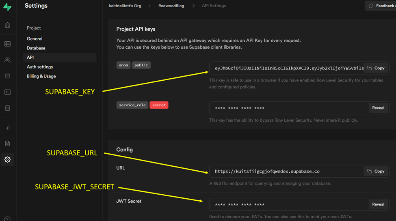The height and width of the screenshot is (221, 396).
Task: Open the SQL editor terminal icon
Action: point(7,92)
